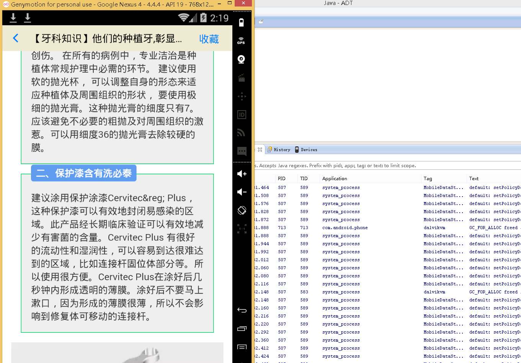The image size is (521, 363).
Task: Tap the 二、保护漆含有洗必泰 section heading
Action: (84, 174)
